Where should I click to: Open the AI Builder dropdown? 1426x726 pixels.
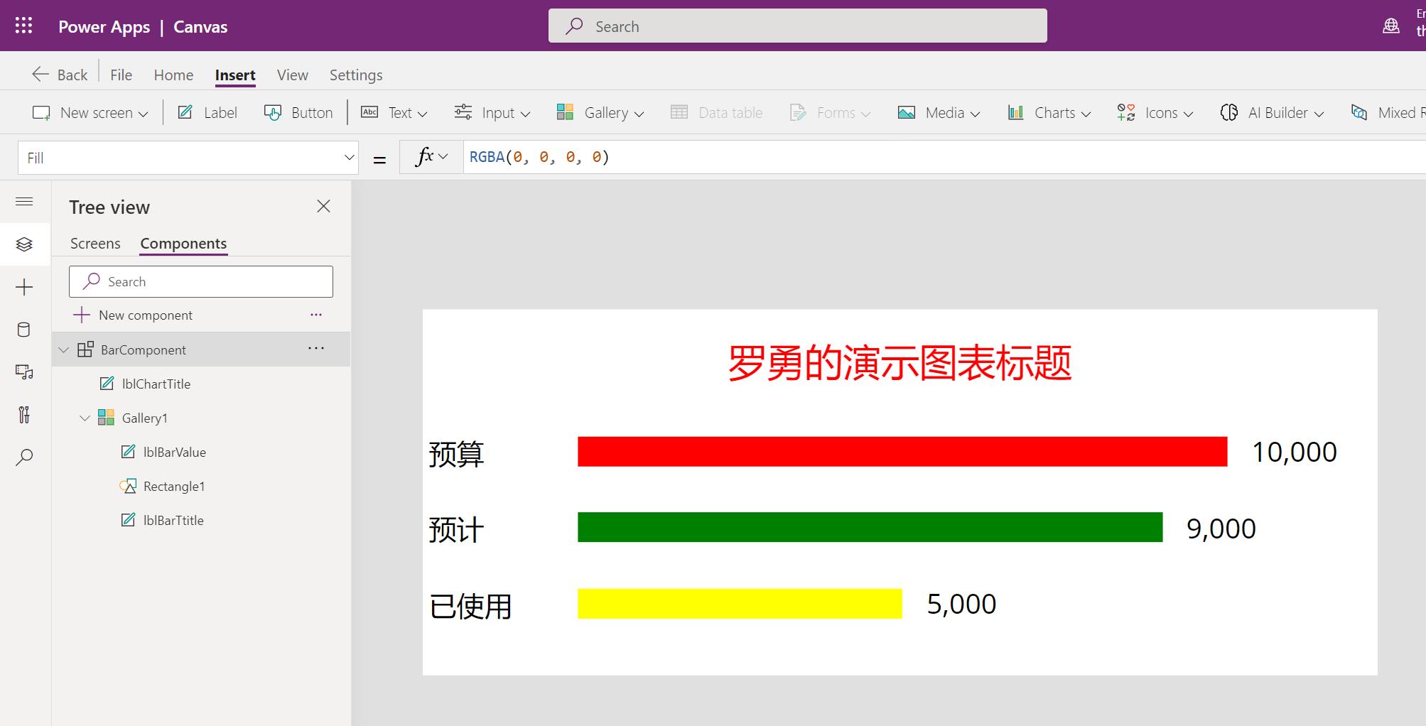click(x=1272, y=112)
